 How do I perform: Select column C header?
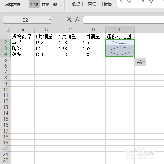point(70,30)
